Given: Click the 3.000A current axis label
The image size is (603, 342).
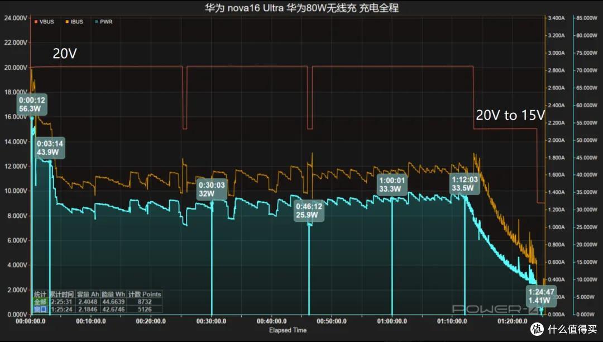Looking at the screenshot, I should click(x=556, y=53).
